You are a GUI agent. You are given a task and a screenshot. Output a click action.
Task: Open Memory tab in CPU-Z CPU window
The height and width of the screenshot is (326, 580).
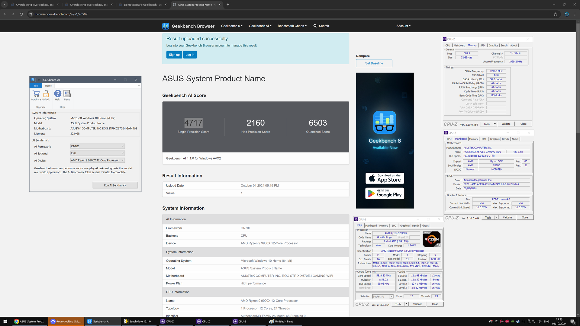383,226
